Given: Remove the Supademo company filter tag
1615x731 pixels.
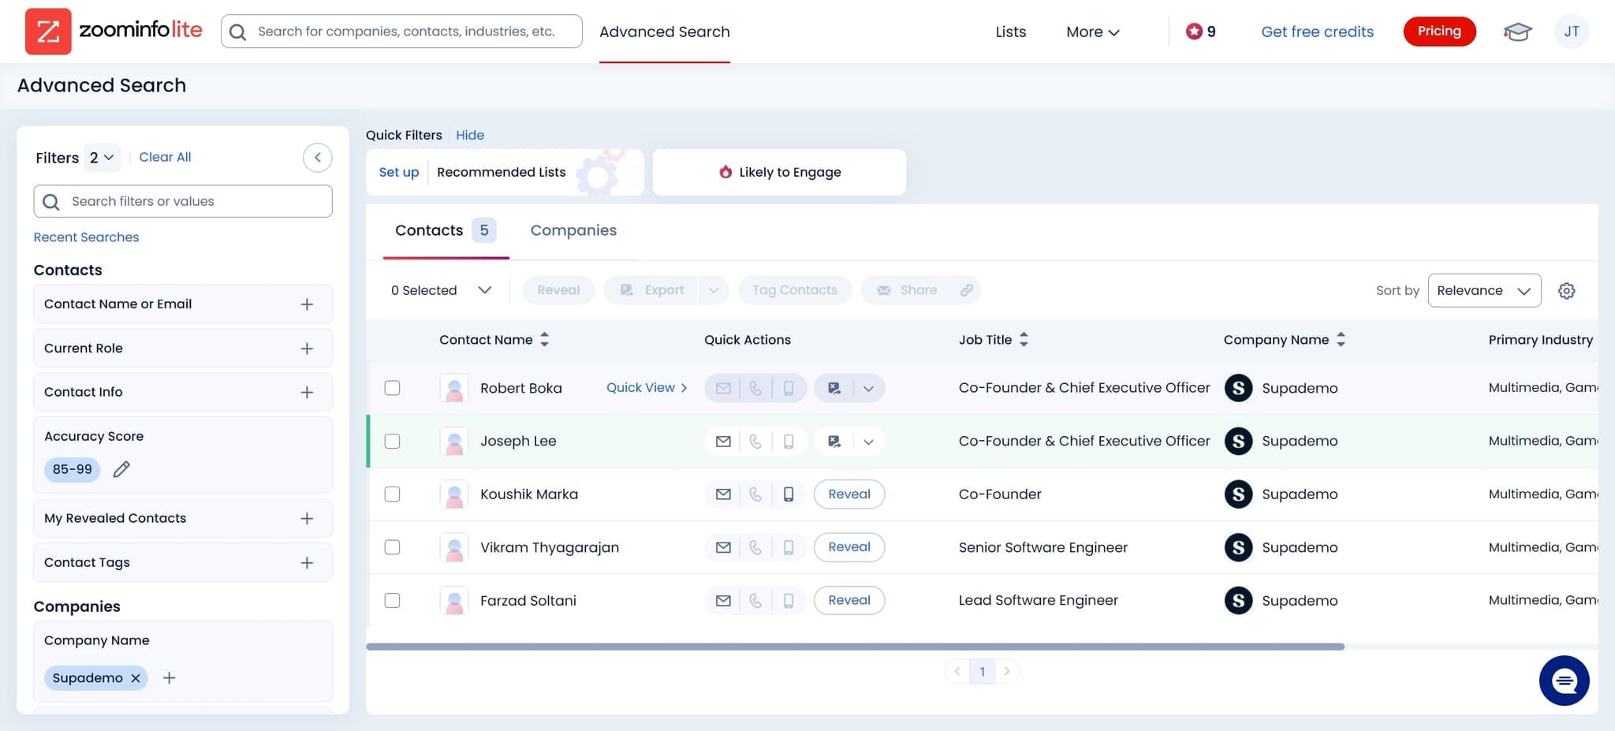Looking at the screenshot, I should tap(136, 678).
